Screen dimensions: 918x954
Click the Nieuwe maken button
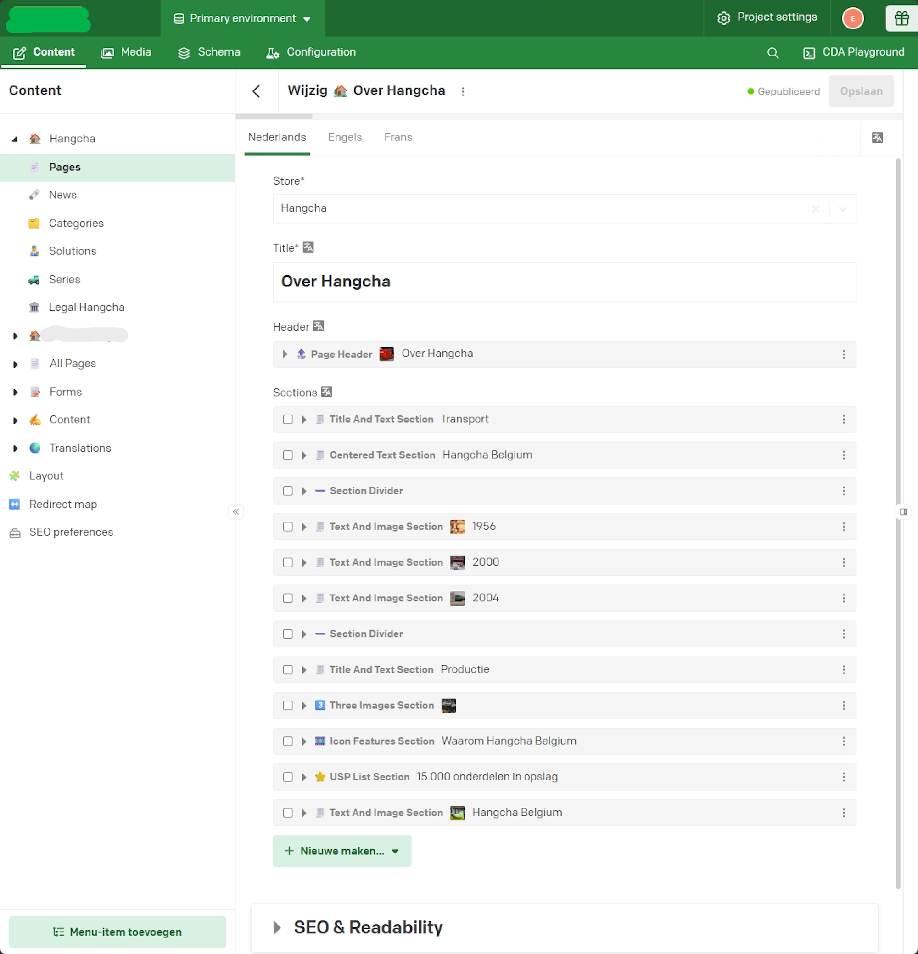tap(341, 851)
